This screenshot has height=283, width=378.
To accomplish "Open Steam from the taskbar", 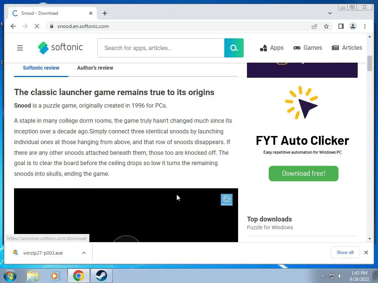I will 101,276.
